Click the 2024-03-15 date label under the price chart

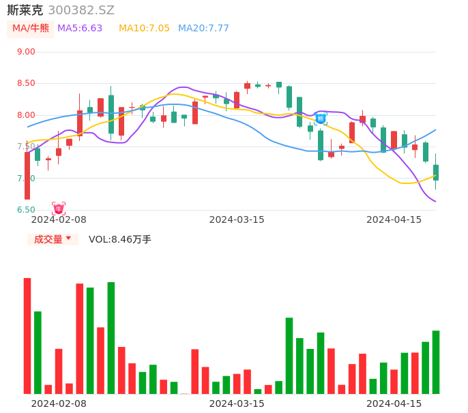click(236, 219)
